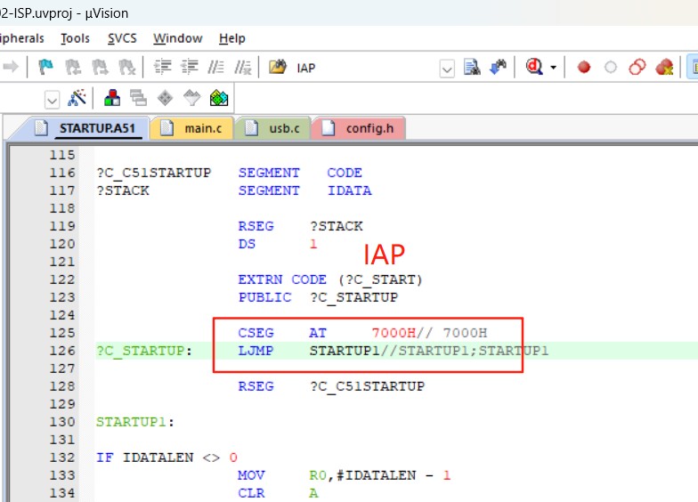Switch to the STARTUP.A51 tab
The image size is (698, 502).
[87, 128]
